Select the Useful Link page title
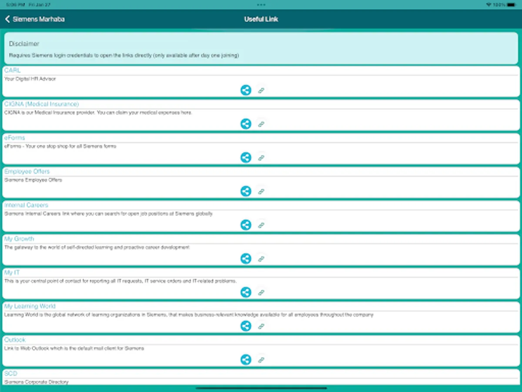Image resolution: width=522 pixels, height=392 pixels. click(x=261, y=19)
